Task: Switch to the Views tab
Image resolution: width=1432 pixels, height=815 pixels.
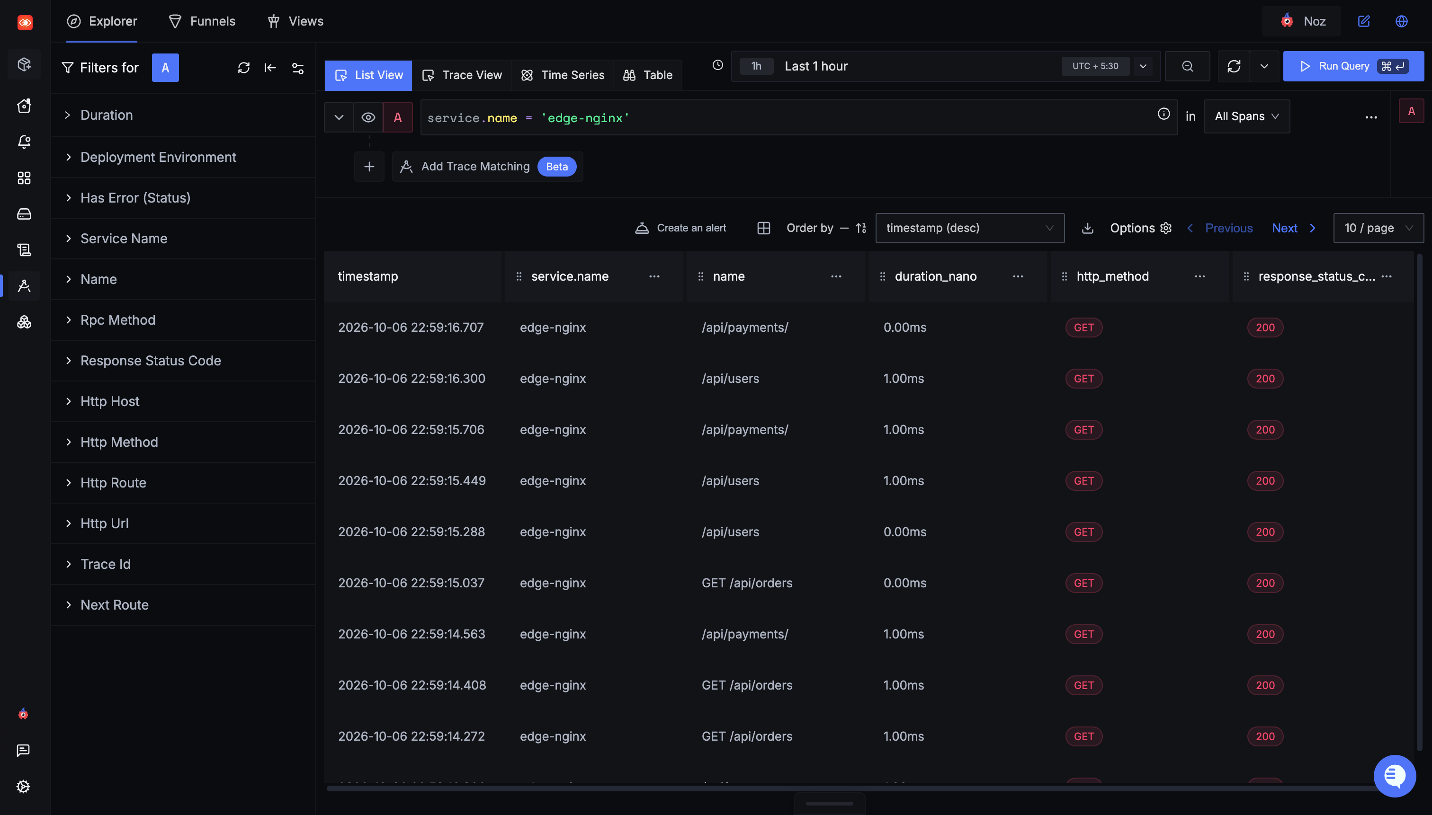Action: [x=295, y=21]
